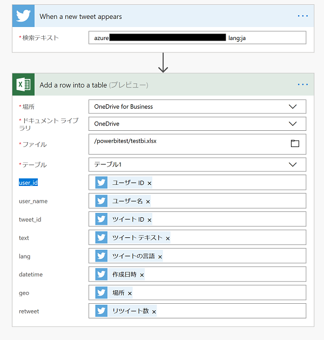Remove the ツイートの言語 token
The image size is (324, 340).
point(160,257)
